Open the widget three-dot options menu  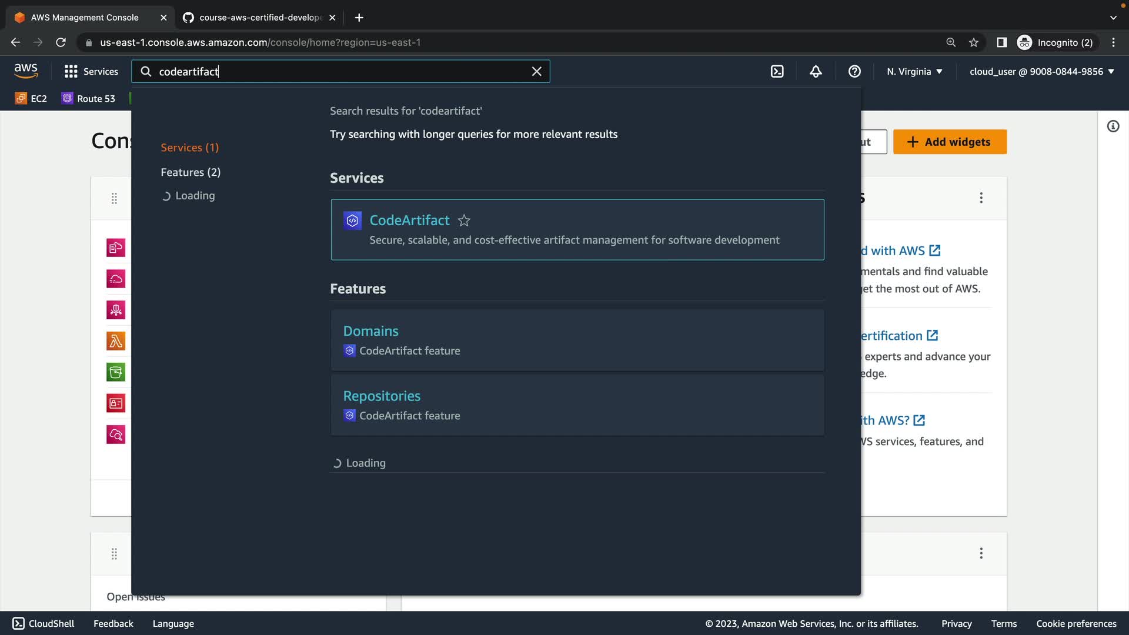coord(981,198)
